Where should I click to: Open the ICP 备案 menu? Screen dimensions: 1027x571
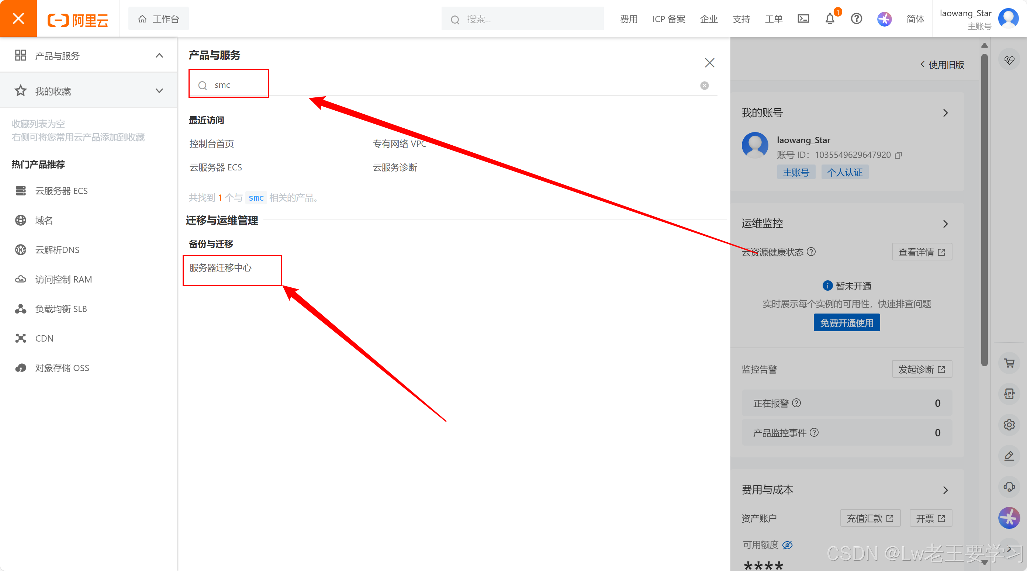click(668, 19)
